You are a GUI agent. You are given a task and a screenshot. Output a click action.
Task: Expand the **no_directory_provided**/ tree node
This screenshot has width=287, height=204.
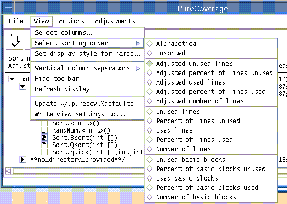coord(22,159)
